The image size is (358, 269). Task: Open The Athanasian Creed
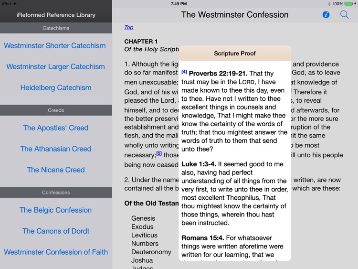[56, 149]
